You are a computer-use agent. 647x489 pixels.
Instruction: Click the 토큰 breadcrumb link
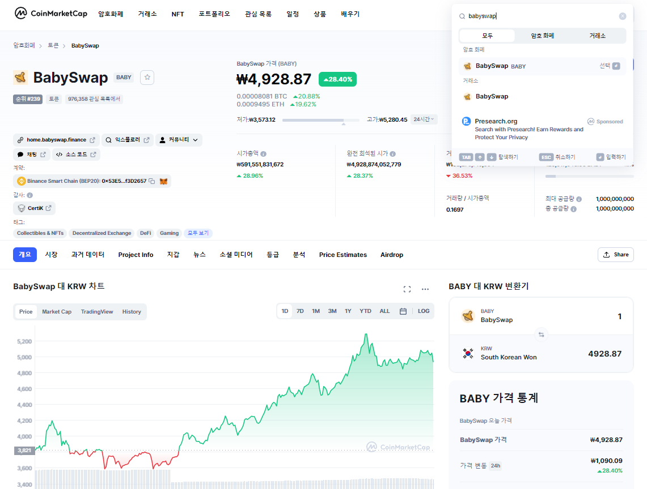coord(53,45)
